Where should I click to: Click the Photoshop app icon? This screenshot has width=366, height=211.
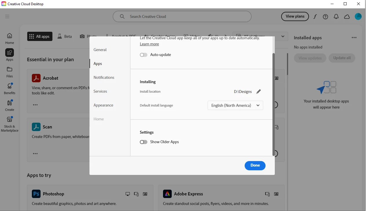coord(36,194)
